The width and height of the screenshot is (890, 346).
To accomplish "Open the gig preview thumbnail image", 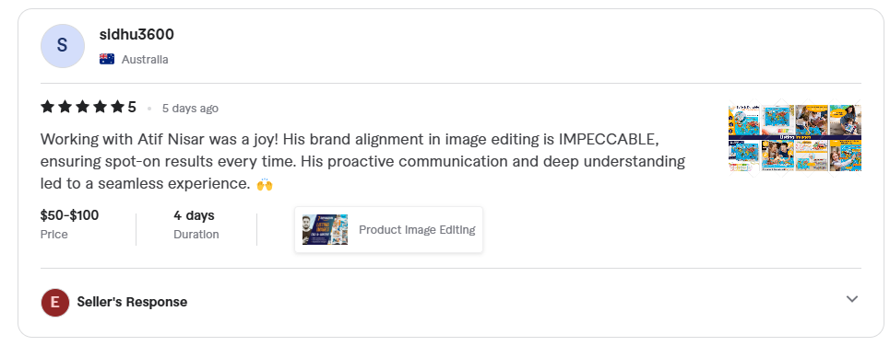I will [325, 229].
